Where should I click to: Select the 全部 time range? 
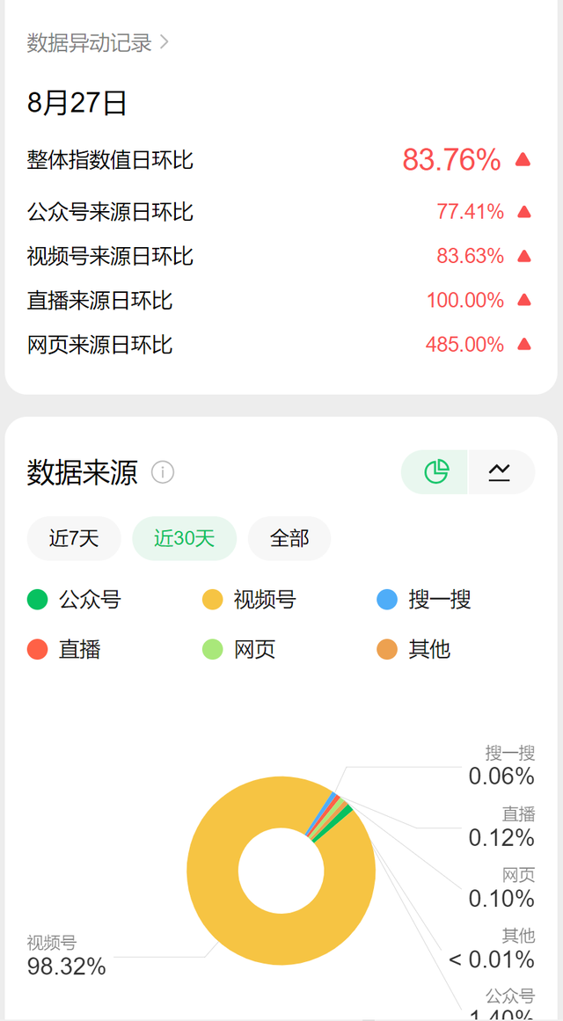[289, 538]
